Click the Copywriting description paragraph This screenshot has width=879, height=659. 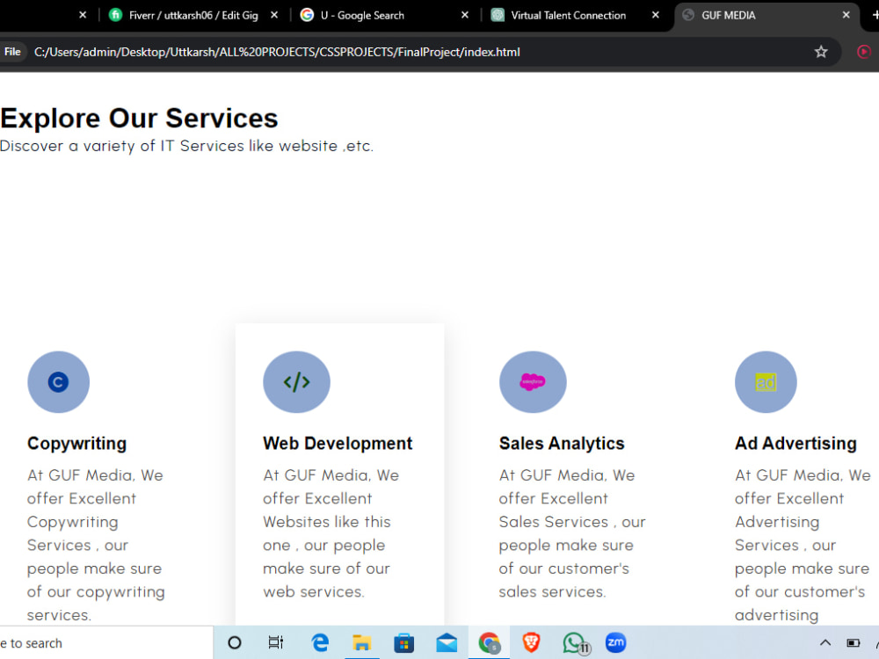tap(96, 545)
